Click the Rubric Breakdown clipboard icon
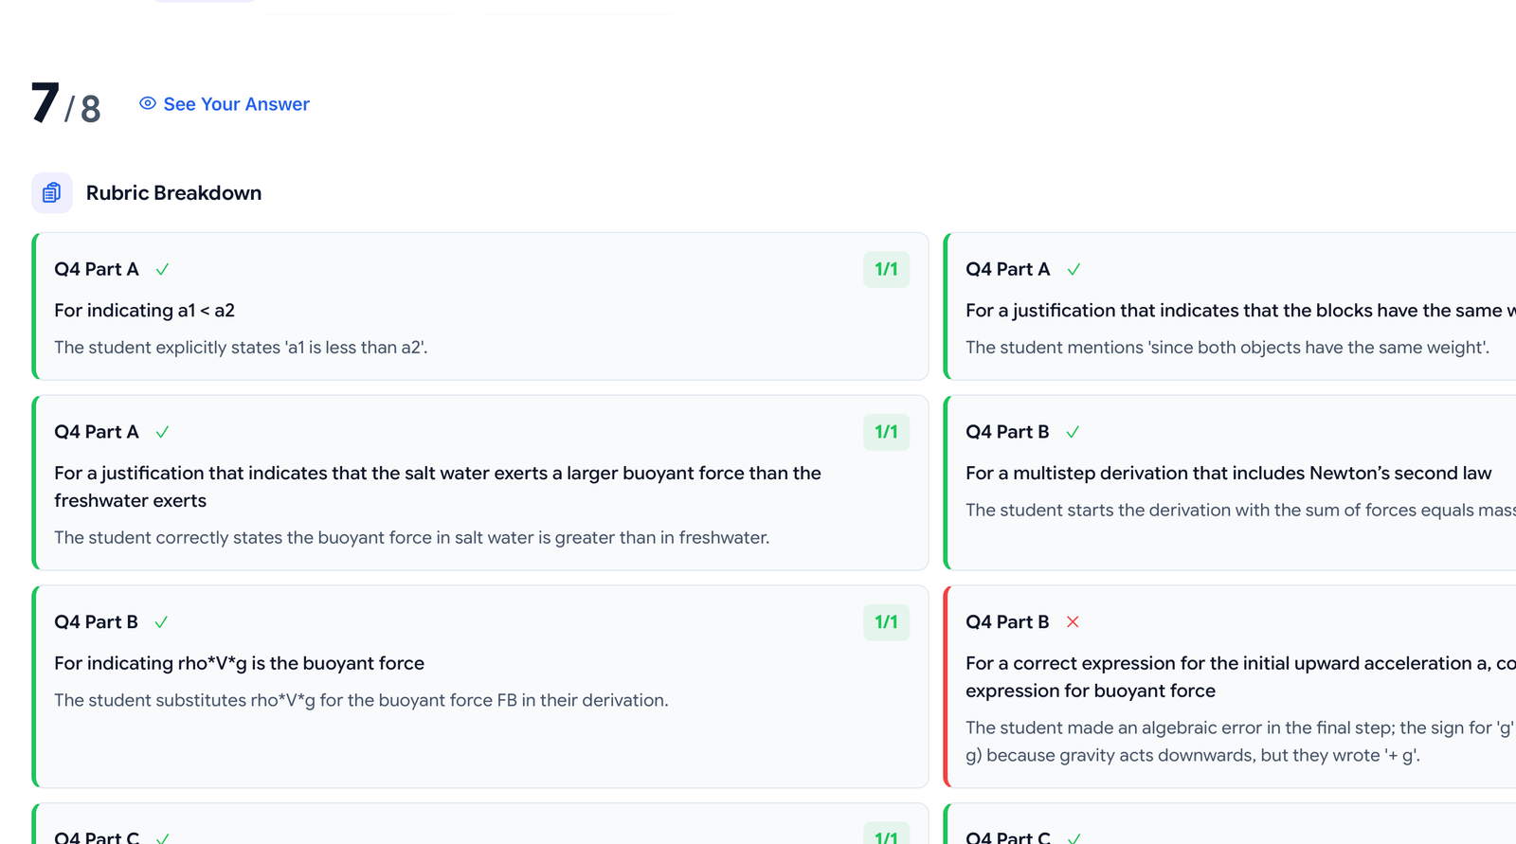 coord(52,193)
